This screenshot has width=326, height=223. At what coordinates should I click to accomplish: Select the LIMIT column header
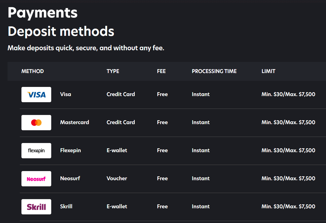(268, 71)
